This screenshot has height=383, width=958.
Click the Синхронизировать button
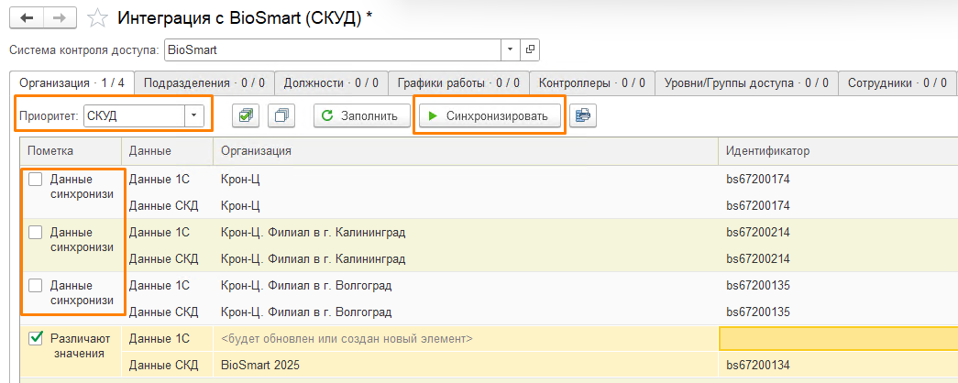(x=488, y=115)
